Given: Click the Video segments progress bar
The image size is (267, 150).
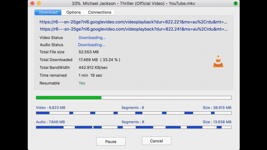Looking at the screenshot, I should tap(134, 113).
